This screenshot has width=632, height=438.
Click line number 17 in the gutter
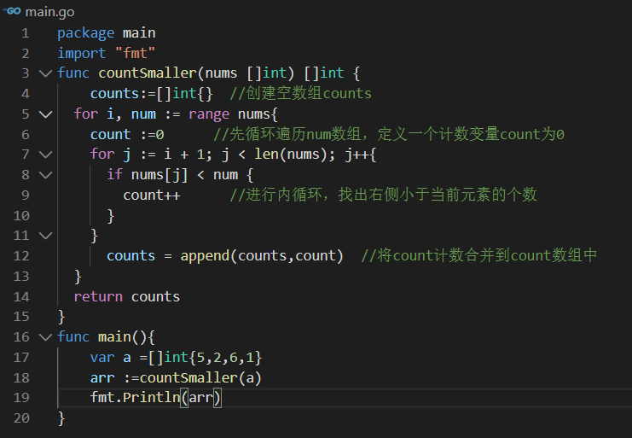22,358
